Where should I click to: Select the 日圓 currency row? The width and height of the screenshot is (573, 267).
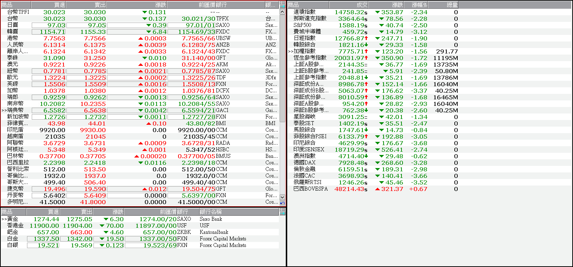140,25
